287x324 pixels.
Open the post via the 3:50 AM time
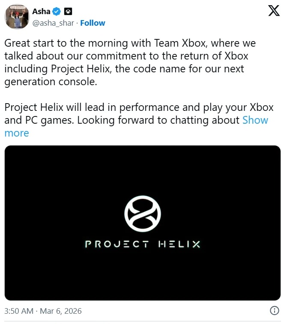click(x=18, y=311)
